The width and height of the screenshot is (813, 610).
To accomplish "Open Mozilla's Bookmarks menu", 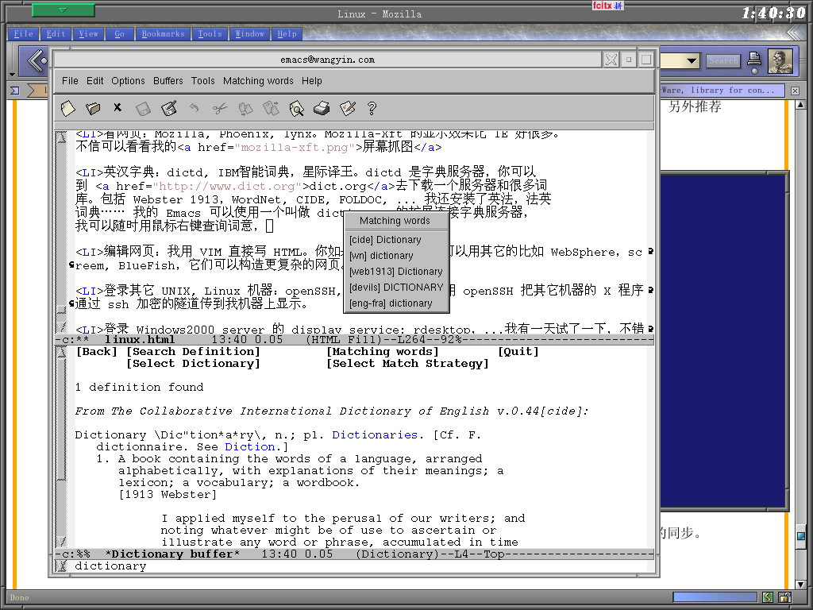I will (163, 34).
